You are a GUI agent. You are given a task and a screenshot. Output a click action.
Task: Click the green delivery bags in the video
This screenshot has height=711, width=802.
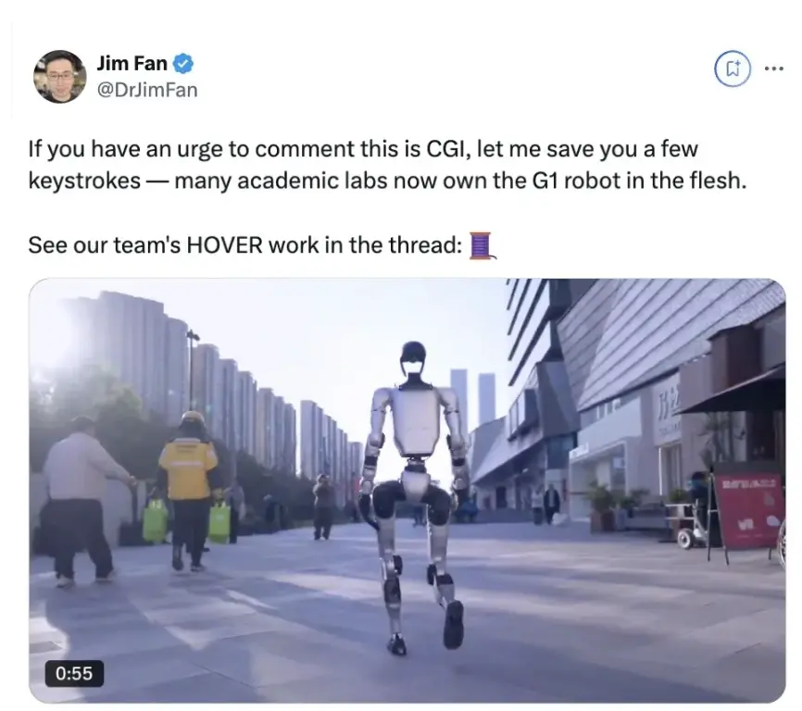point(187,521)
